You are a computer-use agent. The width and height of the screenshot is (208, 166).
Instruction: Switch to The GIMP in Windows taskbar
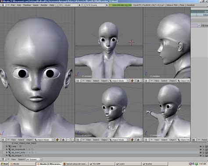tap(102, 164)
